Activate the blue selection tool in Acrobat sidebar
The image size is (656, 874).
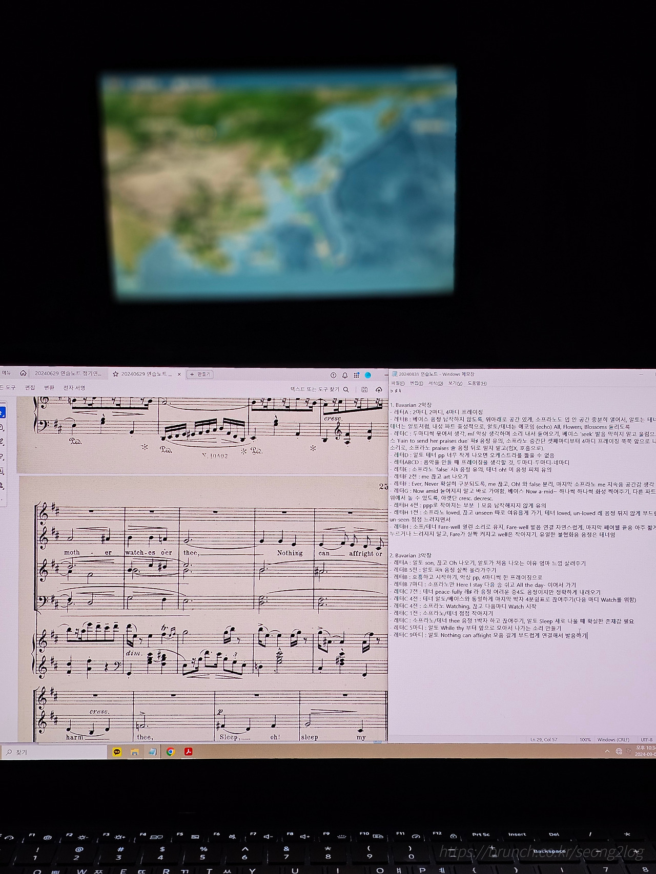[2, 412]
